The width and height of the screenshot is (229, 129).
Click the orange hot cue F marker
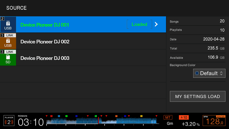(116, 116)
